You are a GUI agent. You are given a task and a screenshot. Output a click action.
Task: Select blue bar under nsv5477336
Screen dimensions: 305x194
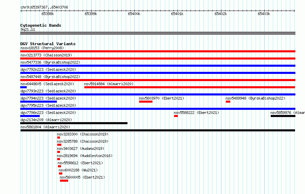pyautogui.click(x=158, y=66)
